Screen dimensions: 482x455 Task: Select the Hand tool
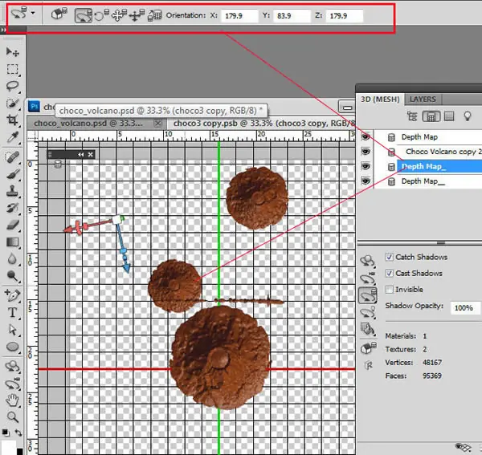tap(12, 400)
